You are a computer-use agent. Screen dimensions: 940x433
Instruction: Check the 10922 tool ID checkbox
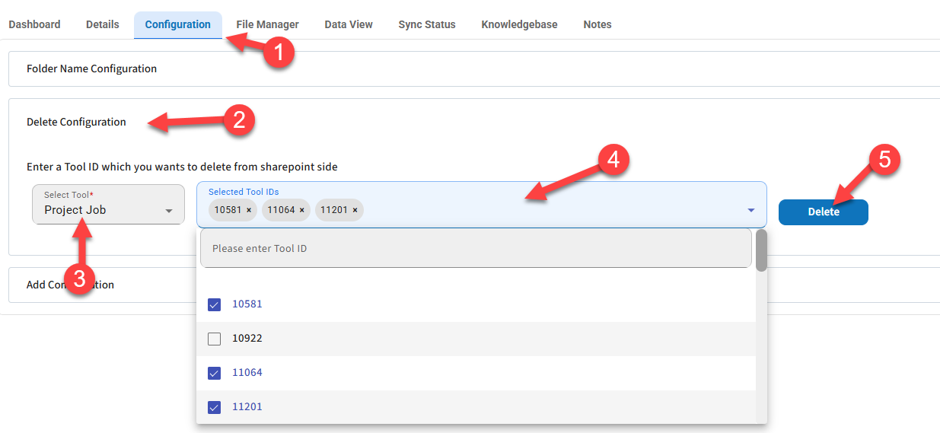point(215,339)
